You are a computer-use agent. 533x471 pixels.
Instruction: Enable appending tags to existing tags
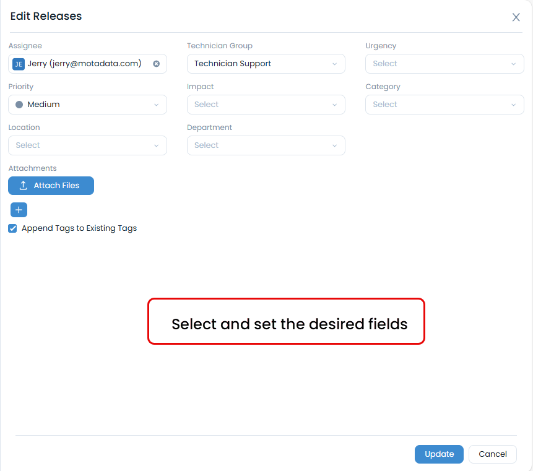pyautogui.click(x=12, y=228)
